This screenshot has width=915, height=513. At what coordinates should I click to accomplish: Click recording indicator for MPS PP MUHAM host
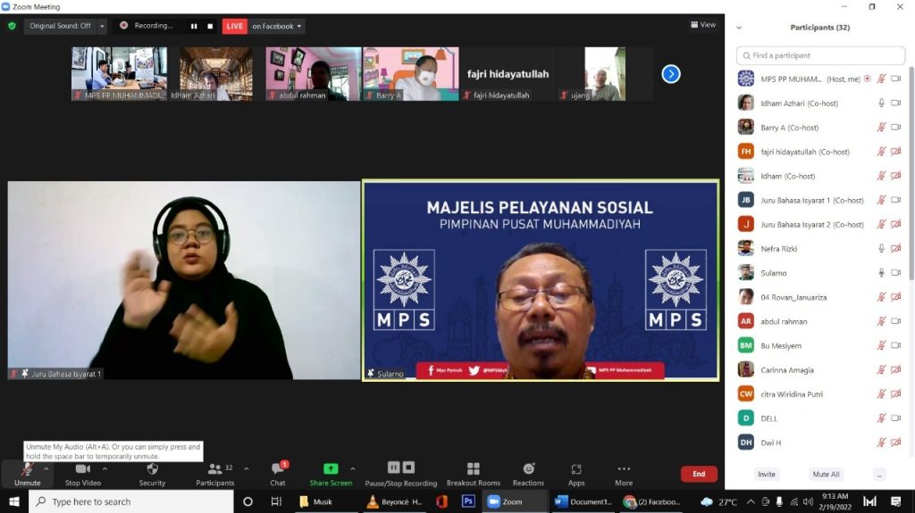[x=867, y=79]
